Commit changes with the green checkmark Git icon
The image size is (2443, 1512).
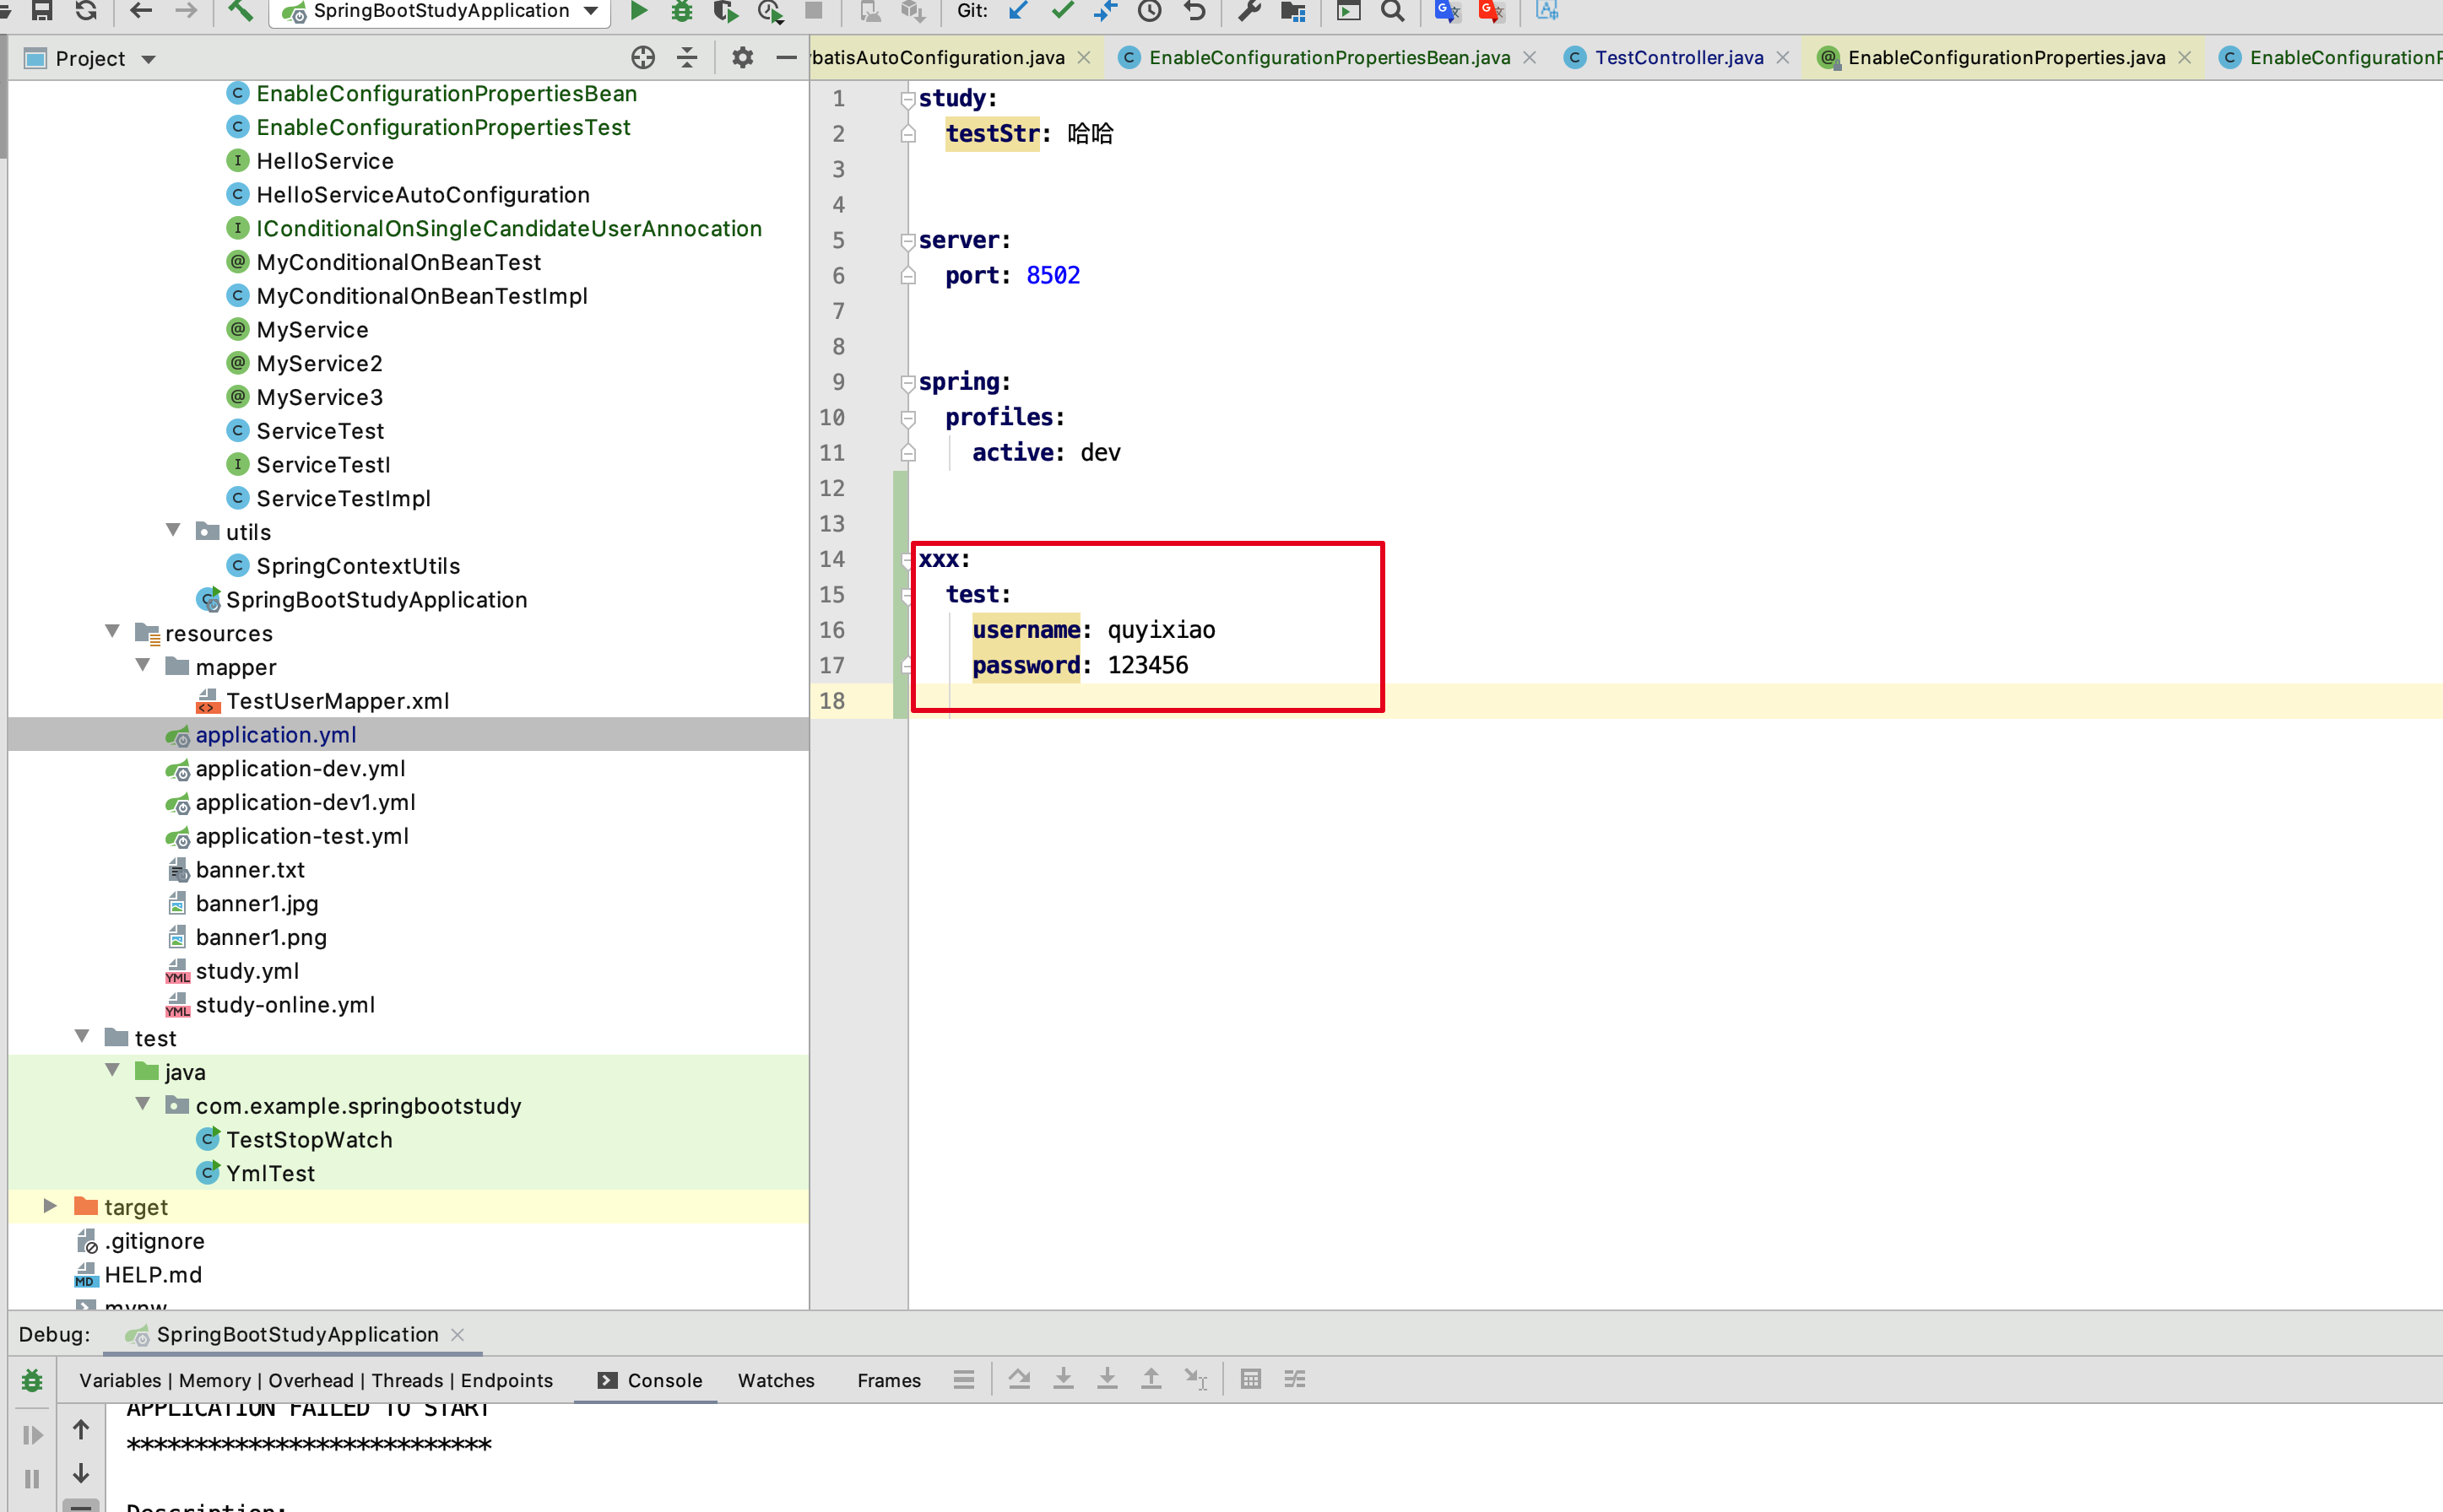click(x=1063, y=12)
